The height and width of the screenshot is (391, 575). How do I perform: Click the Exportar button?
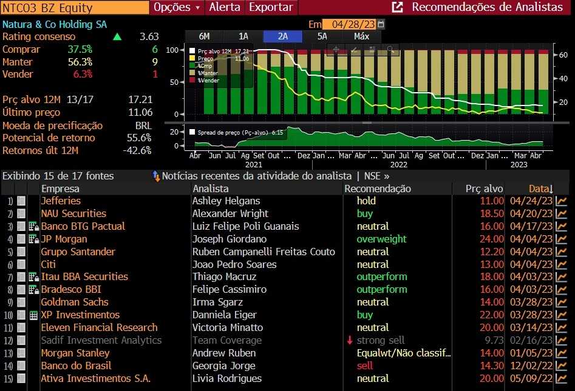(x=271, y=7)
